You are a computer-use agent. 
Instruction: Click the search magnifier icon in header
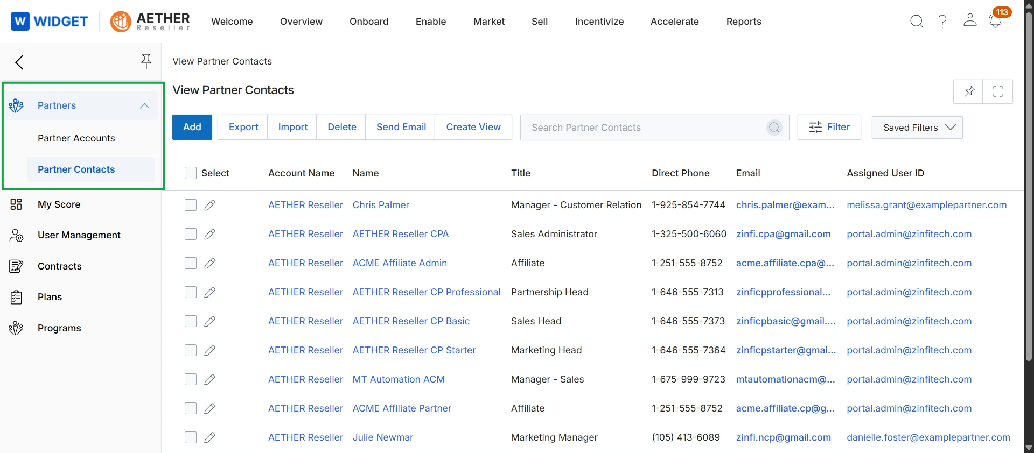click(x=917, y=22)
